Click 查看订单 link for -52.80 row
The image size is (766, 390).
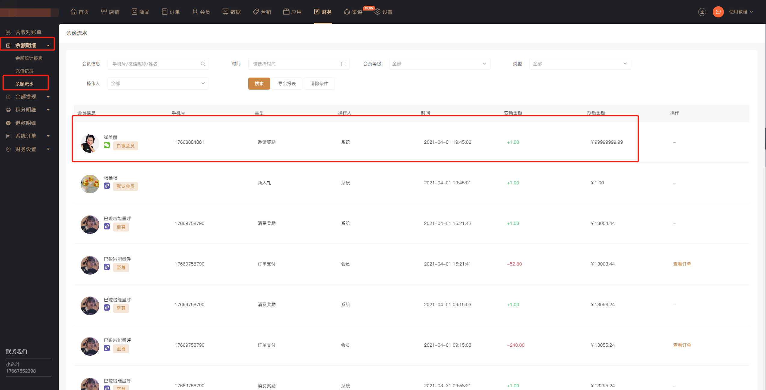click(682, 264)
